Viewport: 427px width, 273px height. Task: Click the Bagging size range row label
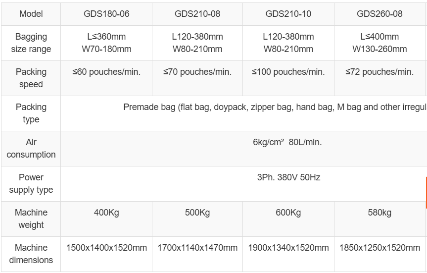[31, 43]
